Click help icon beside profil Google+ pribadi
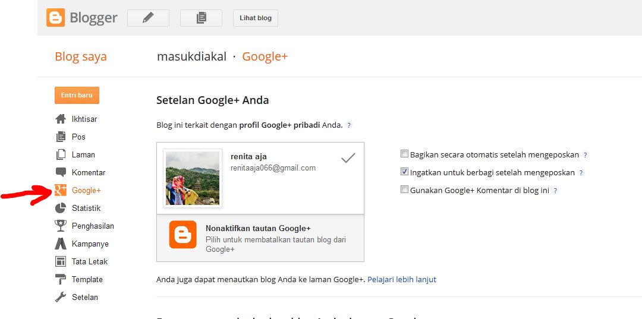 [x=349, y=125]
